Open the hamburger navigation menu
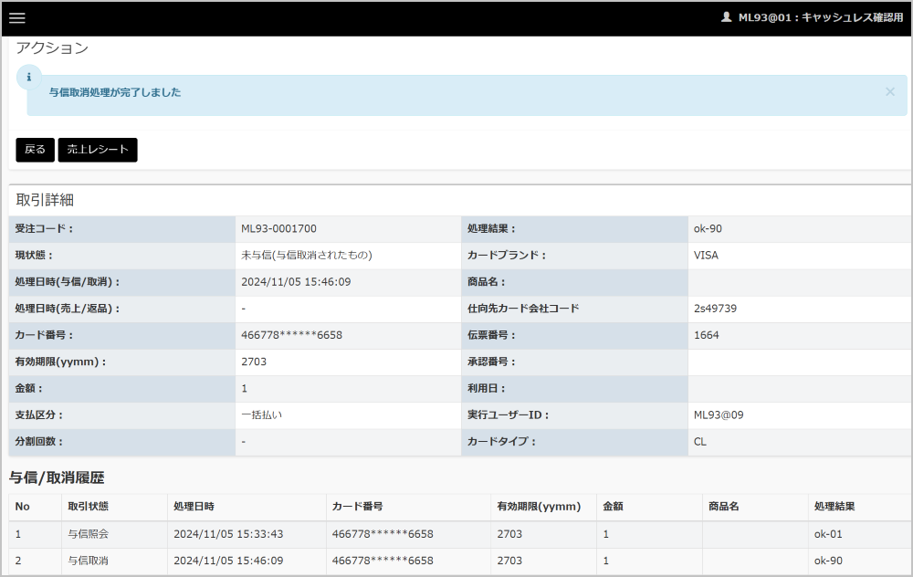Screen dimensions: 913x577 coord(17,18)
